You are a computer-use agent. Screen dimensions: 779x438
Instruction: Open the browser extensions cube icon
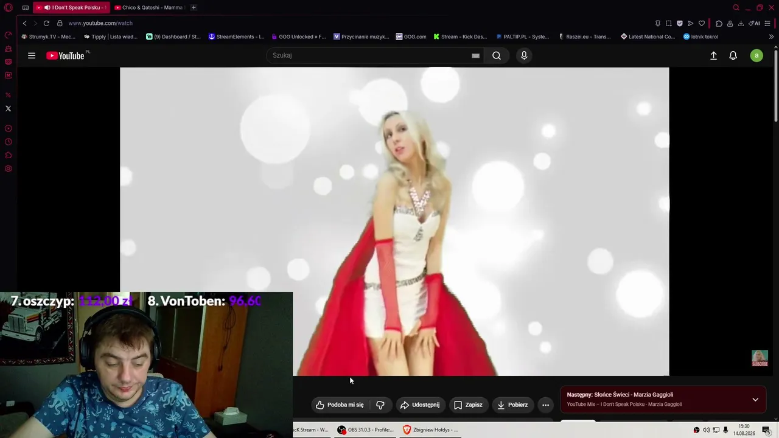(x=719, y=23)
